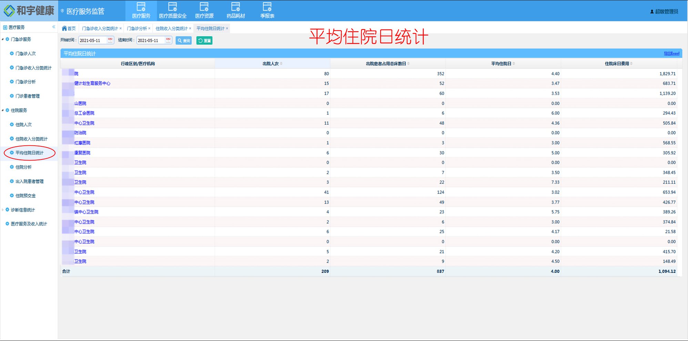The image size is (688, 341).
Task: Collapse the 住院服务 tree node
Action: coord(3,110)
